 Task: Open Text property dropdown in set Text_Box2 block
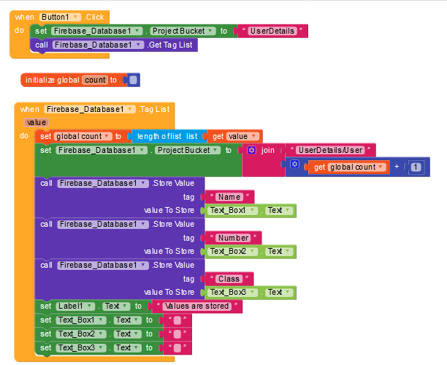[127, 334]
